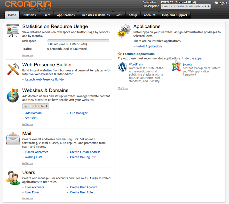229x204 pixels.
Task: Click the Websites & Domains globe icon
Action: coord(13,95)
